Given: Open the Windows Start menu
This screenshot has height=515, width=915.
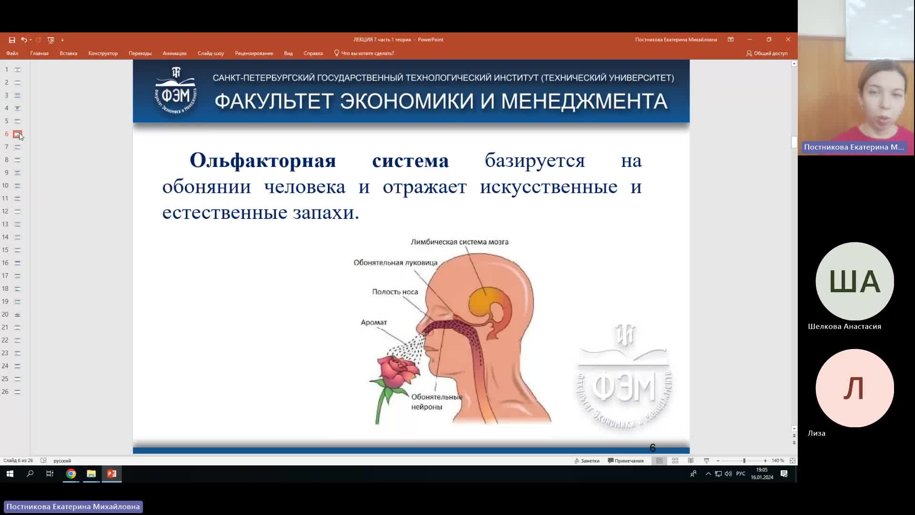Looking at the screenshot, I should click(x=10, y=474).
